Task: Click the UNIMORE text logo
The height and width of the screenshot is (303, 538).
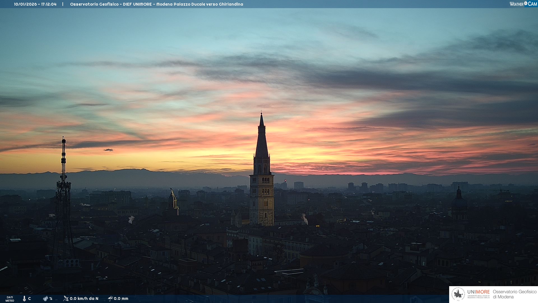Action: 478,292
